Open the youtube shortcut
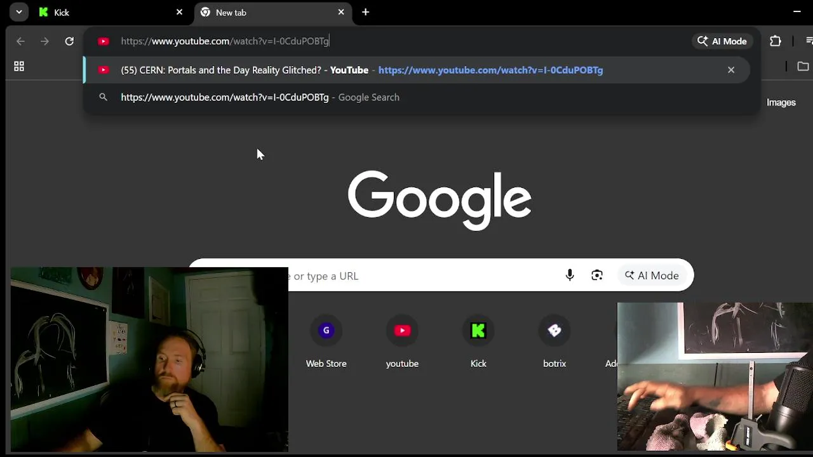This screenshot has width=813, height=457. pyautogui.click(x=402, y=343)
